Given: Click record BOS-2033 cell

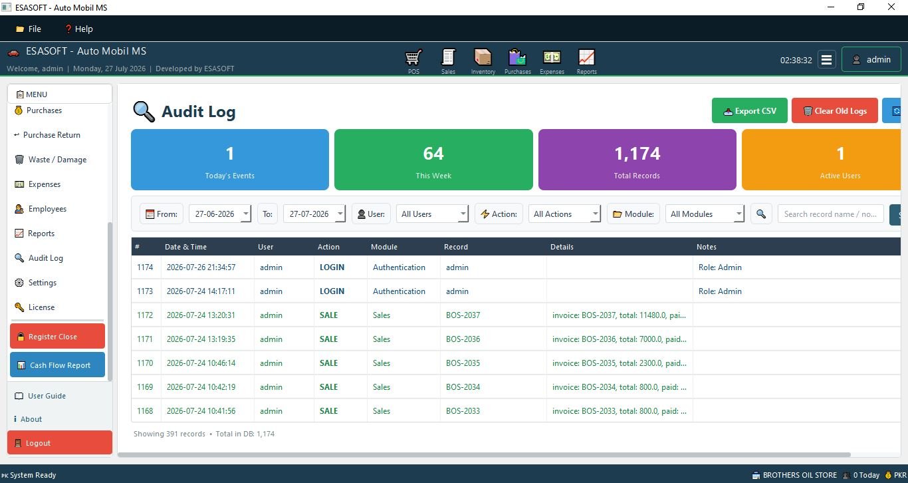Looking at the screenshot, I should pos(493,410).
